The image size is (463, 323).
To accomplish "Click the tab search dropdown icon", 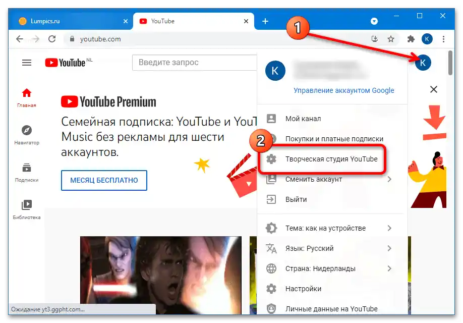I will (x=374, y=21).
